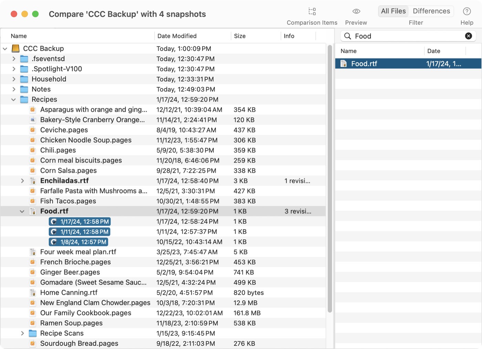Screen dimensions: 482x349
Task: Expand Enchiladas.rtf revisions
Action: [x=22, y=181]
